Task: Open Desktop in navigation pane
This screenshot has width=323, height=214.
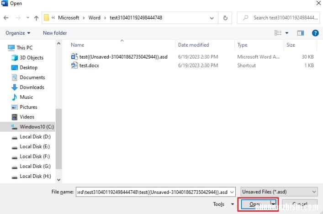Action: click(29, 68)
